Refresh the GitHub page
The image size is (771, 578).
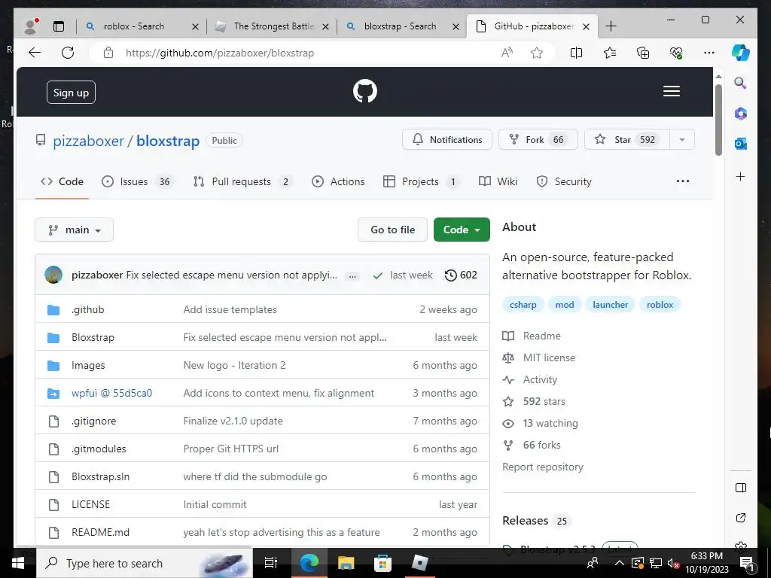click(68, 53)
